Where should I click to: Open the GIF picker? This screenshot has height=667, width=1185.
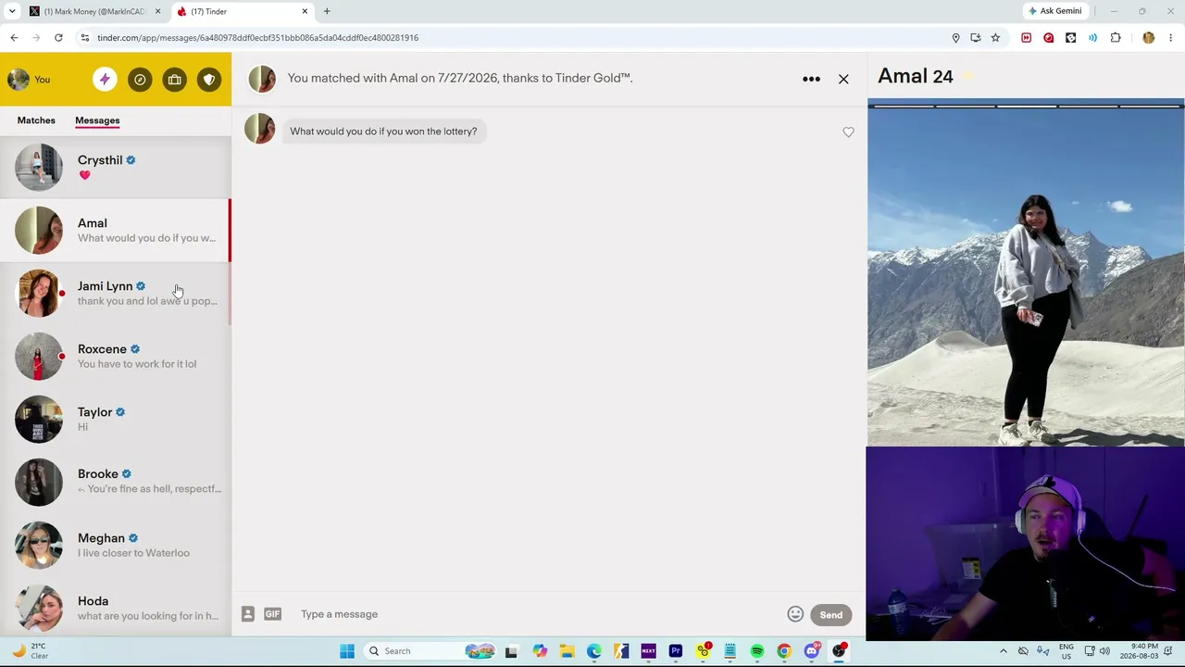click(x=272, y=614)
